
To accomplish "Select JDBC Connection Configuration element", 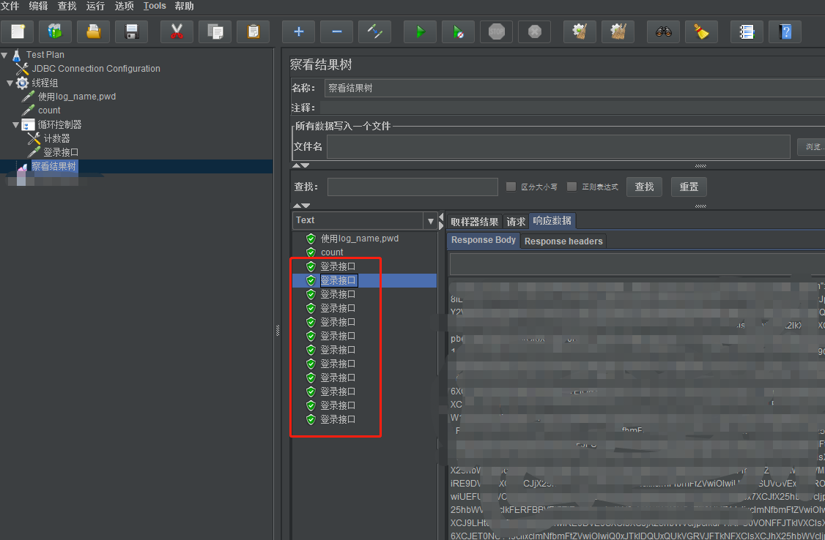I will click(x=96, y=68).
